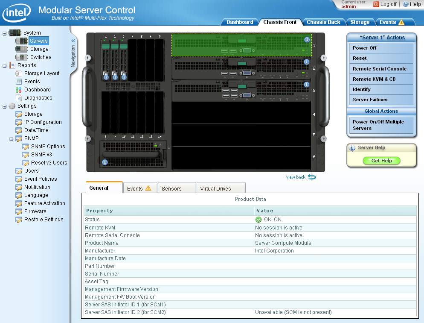Click the Dashboard colored dots icon in tree
This screenshot has height=323, width=424.
click(18, 90)
